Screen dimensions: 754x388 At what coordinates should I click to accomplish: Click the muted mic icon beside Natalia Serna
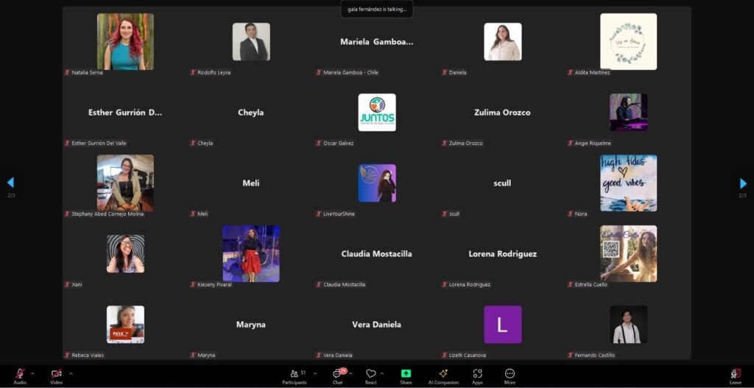pyautogui.click(x=67, y=73)
